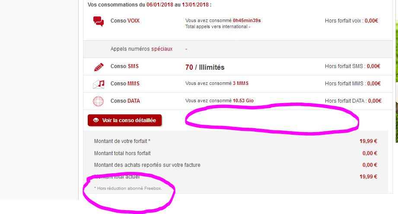Click the eye icon in conso détaillée button
Screen dimensions: 398x214
click(96, 120)
